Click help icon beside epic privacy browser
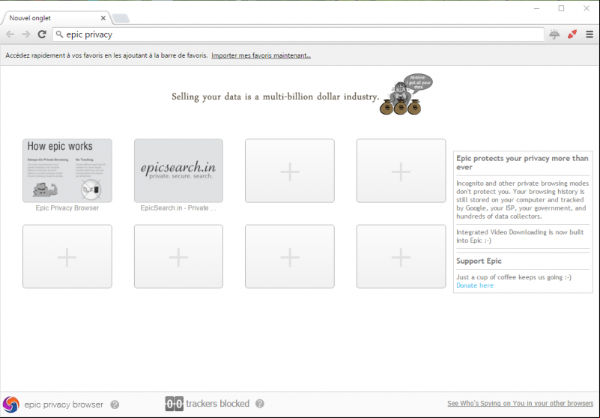 (x=115, y=405)
